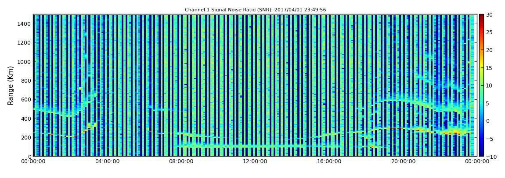
Task: Click the x-axis time label 16:00:00
Action: coord(329,162)
